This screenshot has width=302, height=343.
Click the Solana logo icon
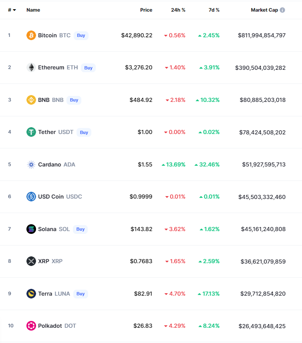coord(31,229)
